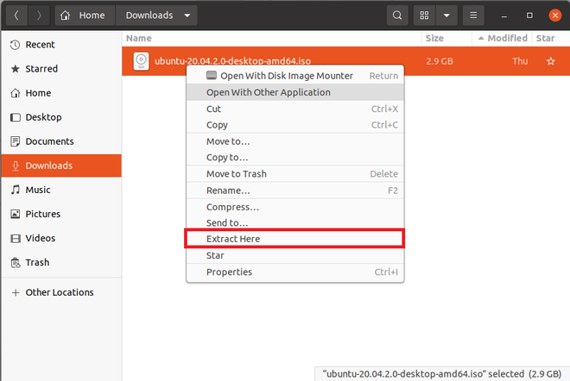
Task: Close the Files window
Action: pyautogui.click(x=554, y=16)
